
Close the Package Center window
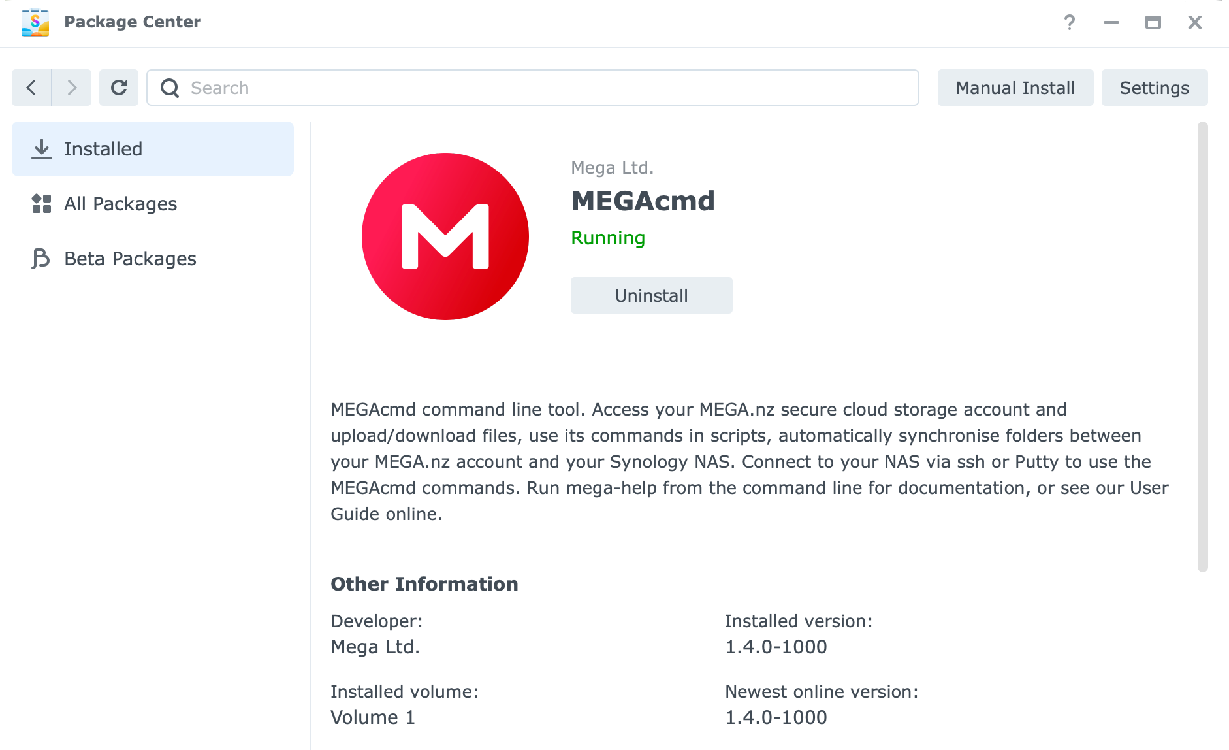click(x=1195, y=22)
